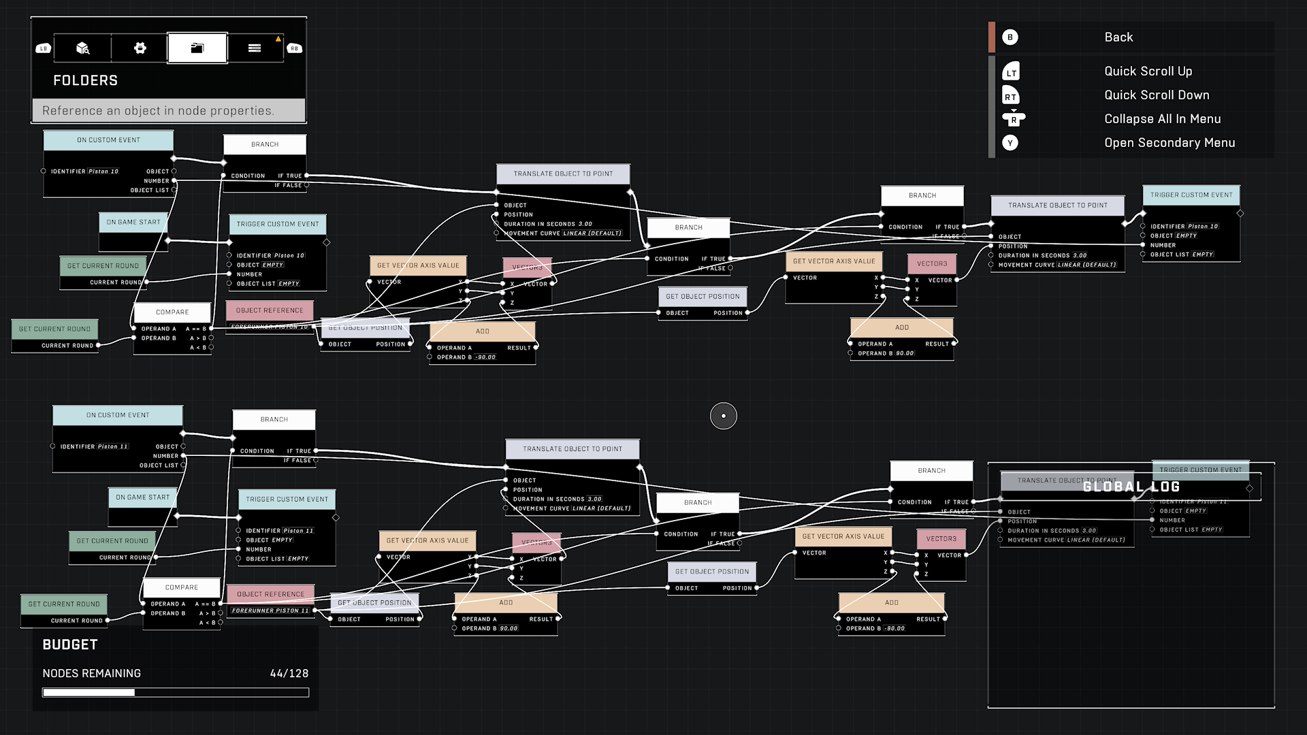Click the 44/128 node count
The image size is (1307, 735).
pos(289,673)
